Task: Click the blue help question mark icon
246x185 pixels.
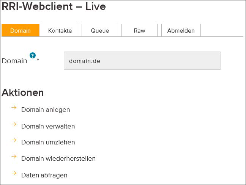Action: tap(33, 55)
